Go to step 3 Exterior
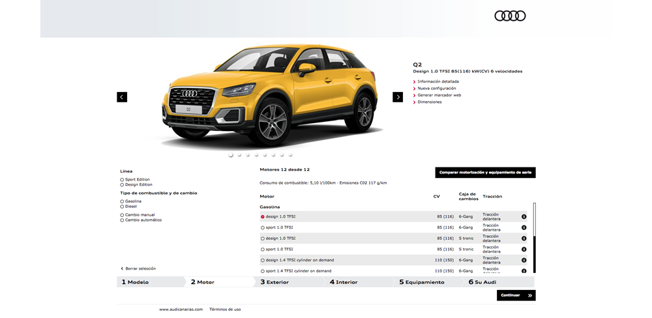This screenshot has height=318, width=652. pyautogui.click(x=274, y=282)
